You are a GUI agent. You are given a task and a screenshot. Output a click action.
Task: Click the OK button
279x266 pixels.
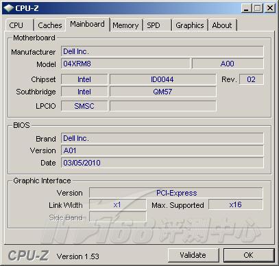(x=249, y=255)
